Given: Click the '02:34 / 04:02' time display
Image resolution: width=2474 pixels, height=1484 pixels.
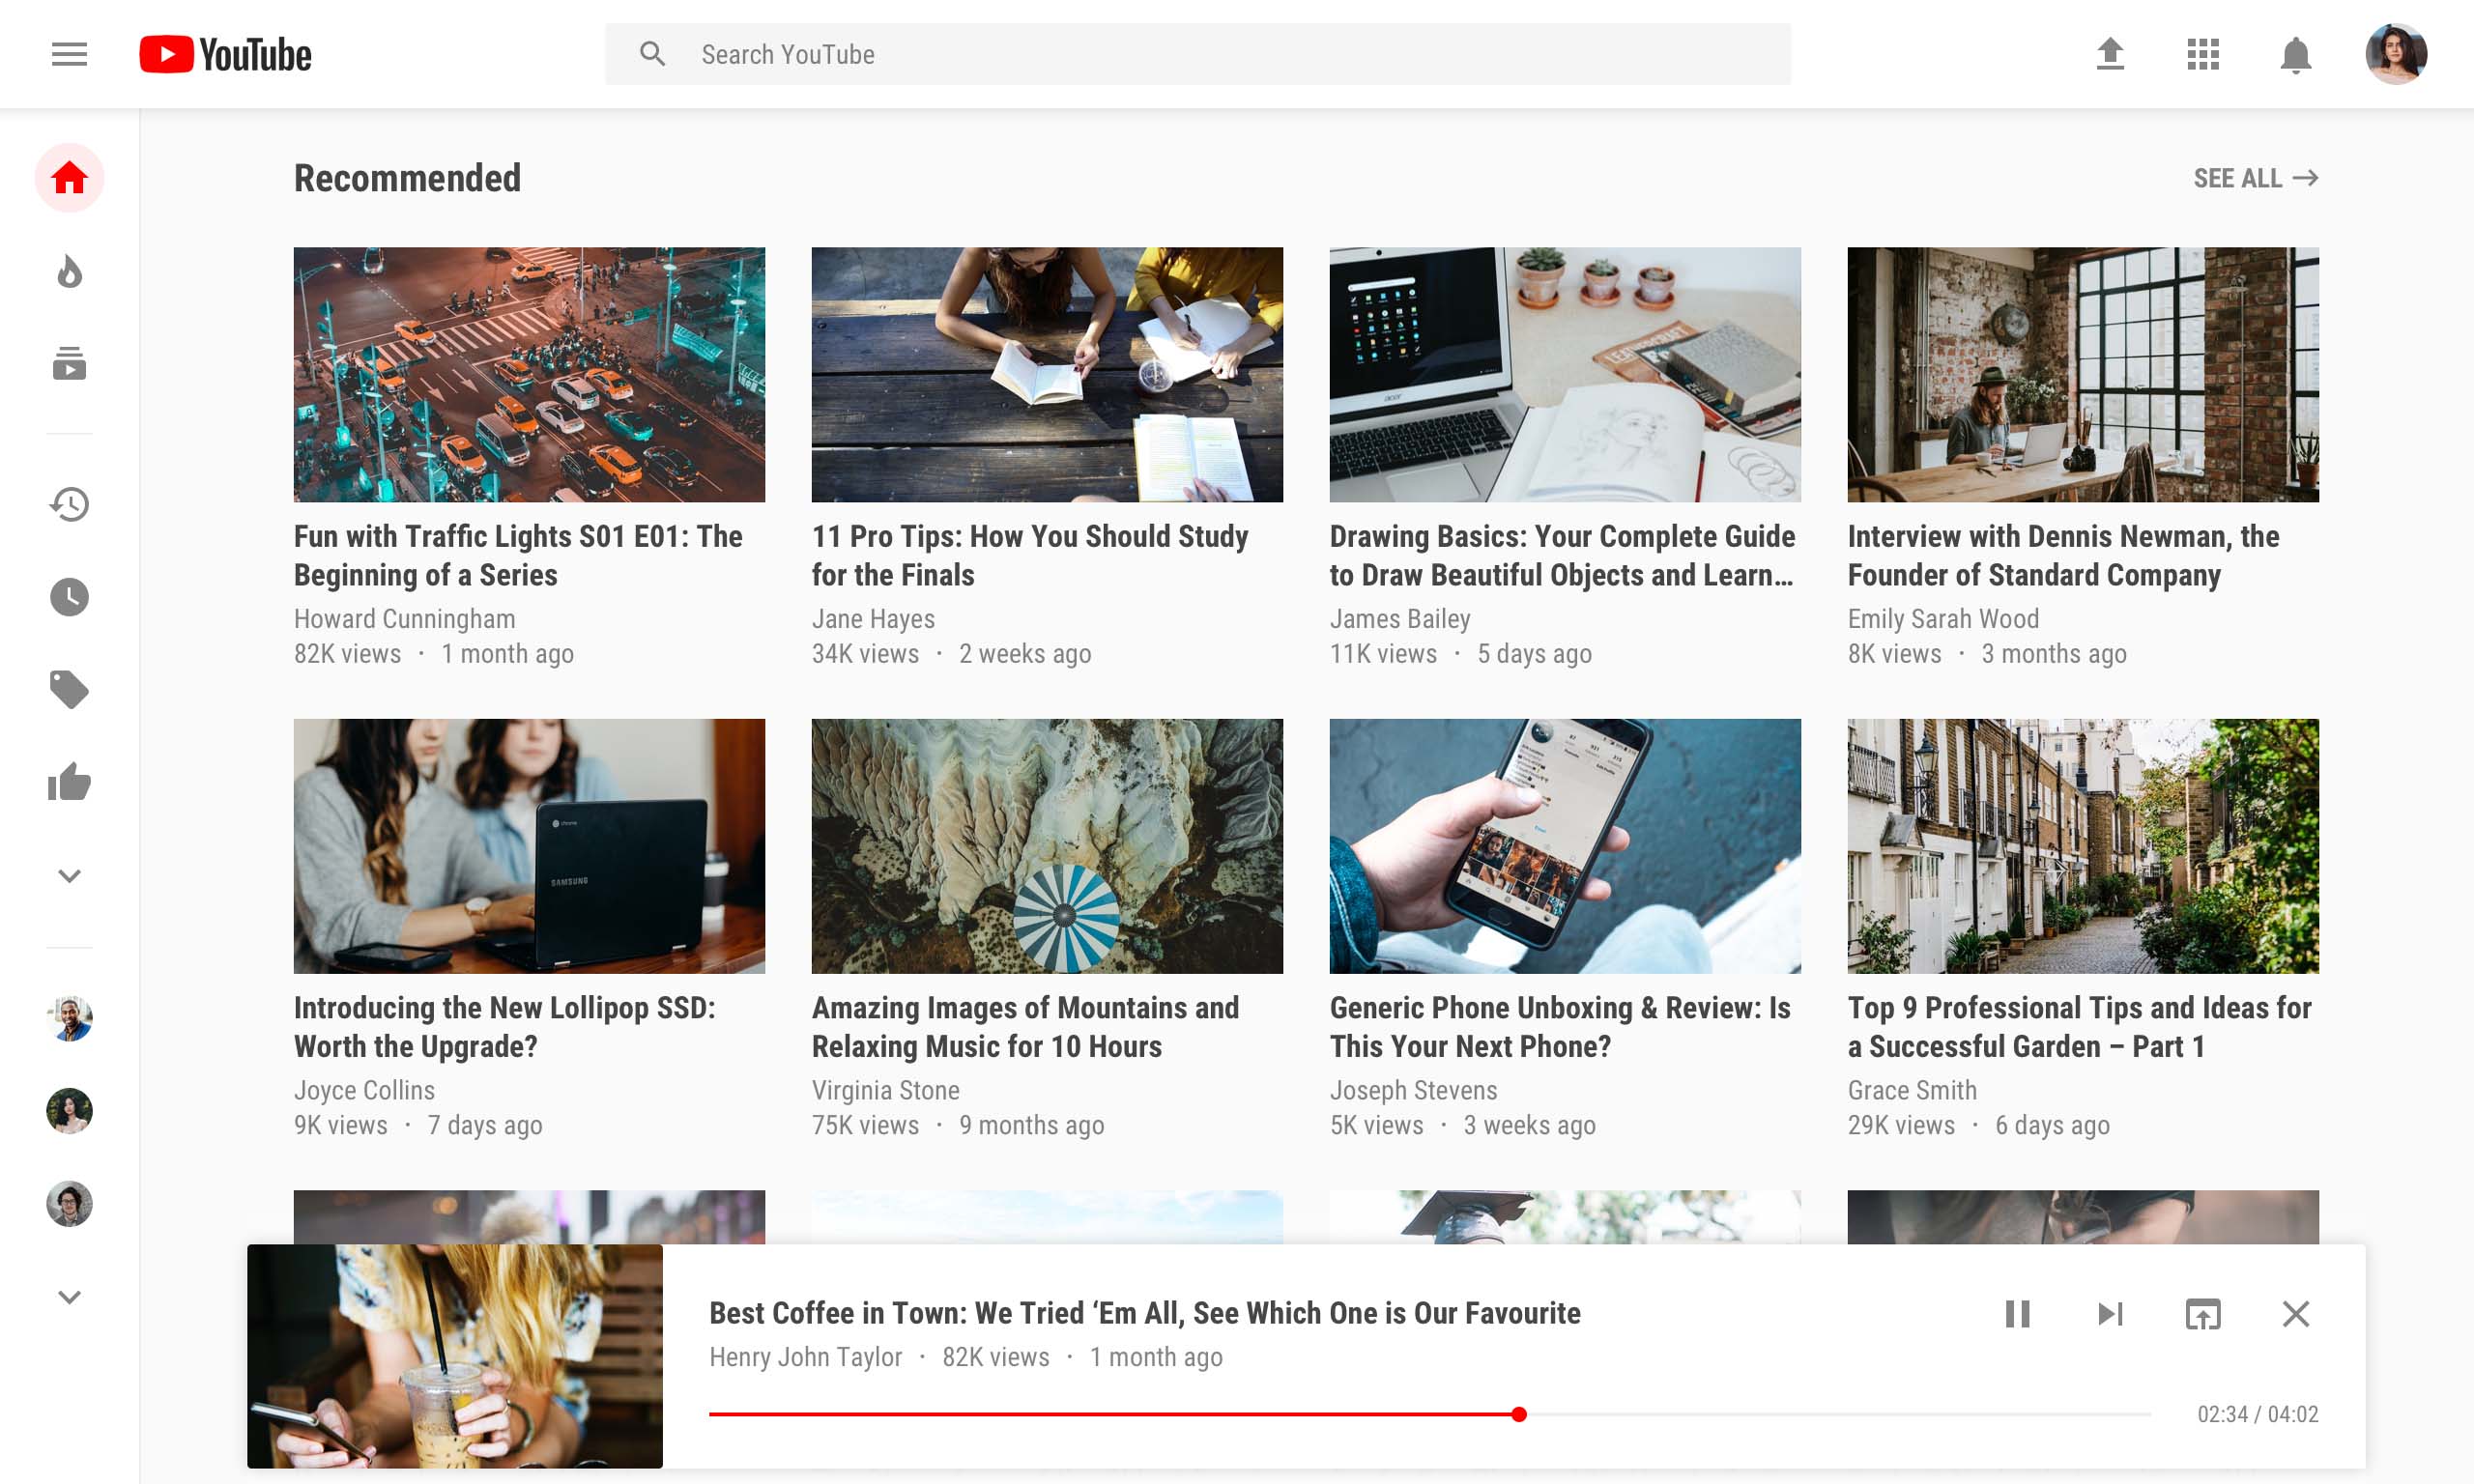Looking at the screenshot, I should 2257,1414.
